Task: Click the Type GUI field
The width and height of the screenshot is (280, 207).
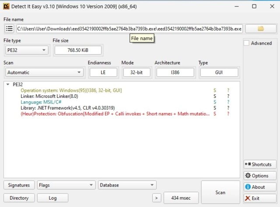Action: (219, 72)
